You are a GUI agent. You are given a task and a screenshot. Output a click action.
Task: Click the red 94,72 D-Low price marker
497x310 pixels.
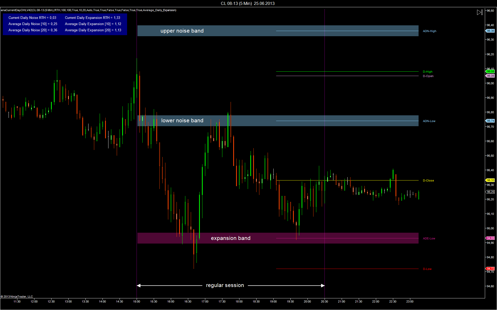[x=490, y=269]
